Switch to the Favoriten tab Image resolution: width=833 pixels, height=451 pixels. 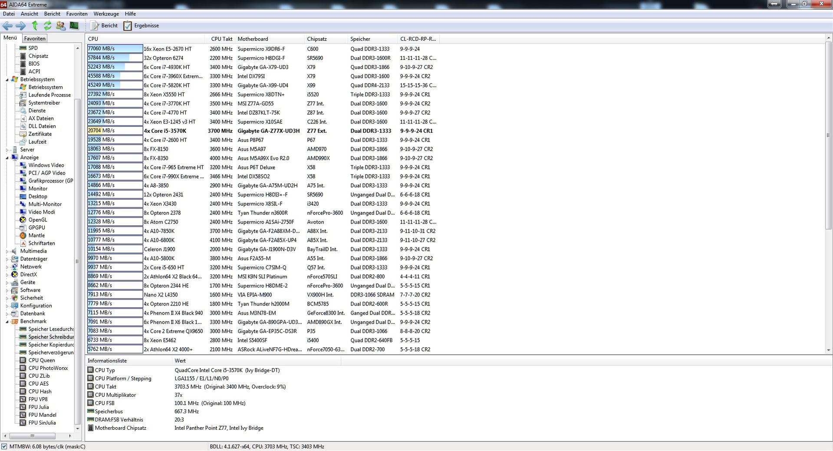35,39
